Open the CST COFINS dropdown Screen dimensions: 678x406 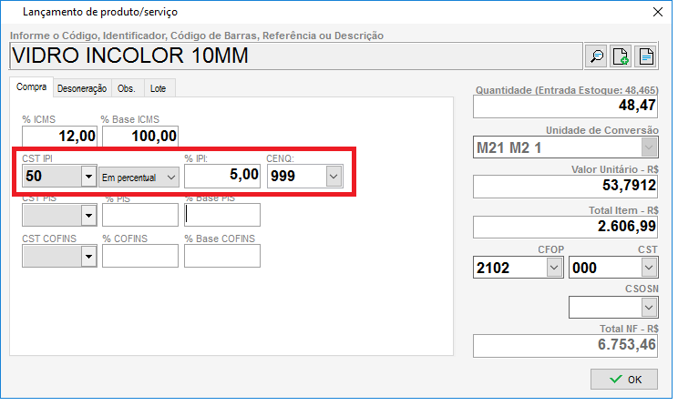coord(88,258)
